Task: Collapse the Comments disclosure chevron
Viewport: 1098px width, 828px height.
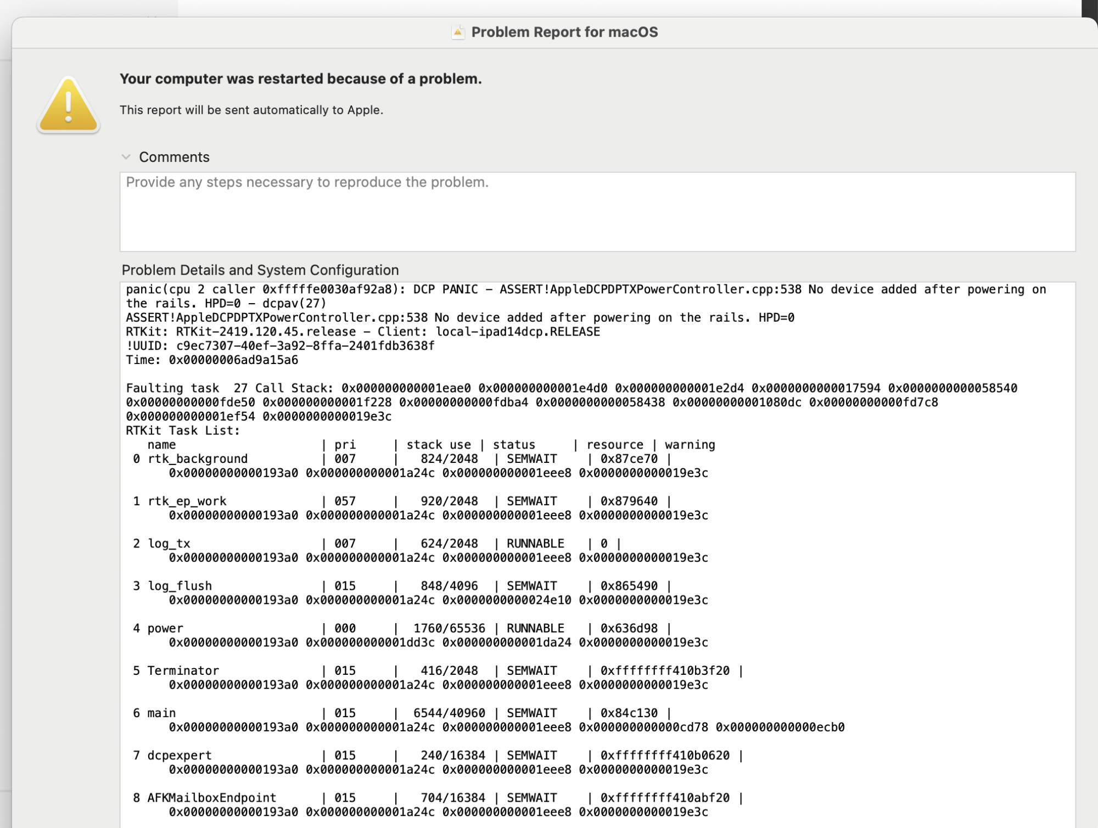Action: point(126,157)
